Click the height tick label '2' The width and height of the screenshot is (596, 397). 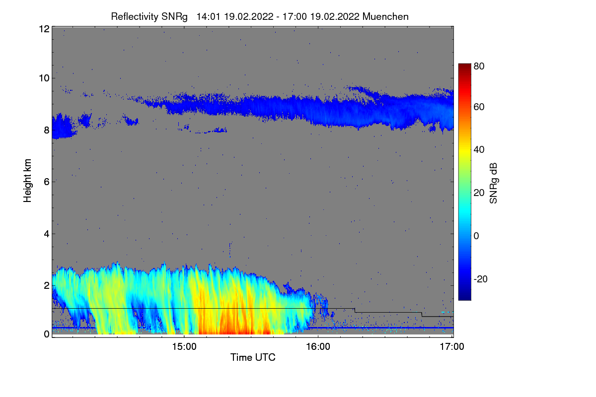pyautogui.click(x=46, y=285)
